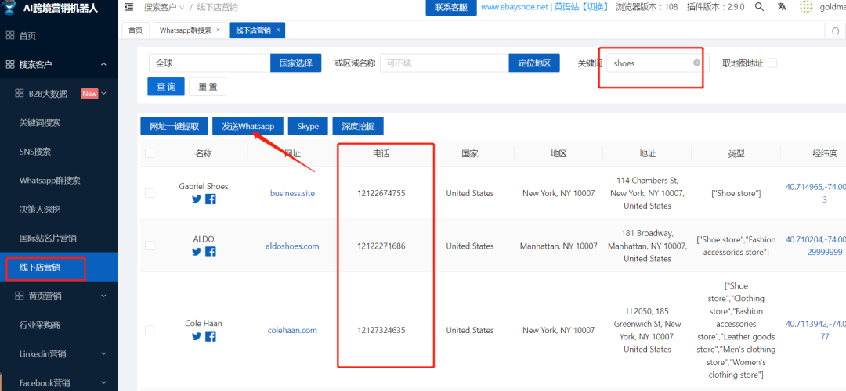Screen dimensions: 846x391
Task: Close the Whatsapp群搜索 tab
Action: [x=218, y=30]
